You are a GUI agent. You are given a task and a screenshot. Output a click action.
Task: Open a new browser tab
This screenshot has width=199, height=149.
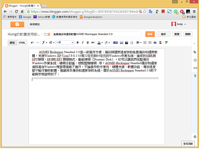(44, 6)
